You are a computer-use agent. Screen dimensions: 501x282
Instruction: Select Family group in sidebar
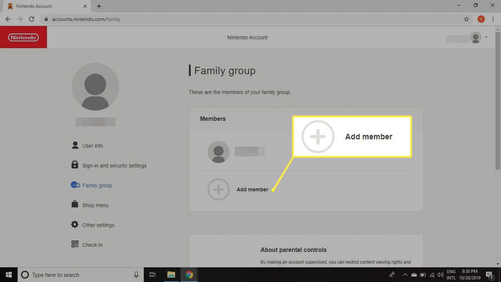click(97, 185)
